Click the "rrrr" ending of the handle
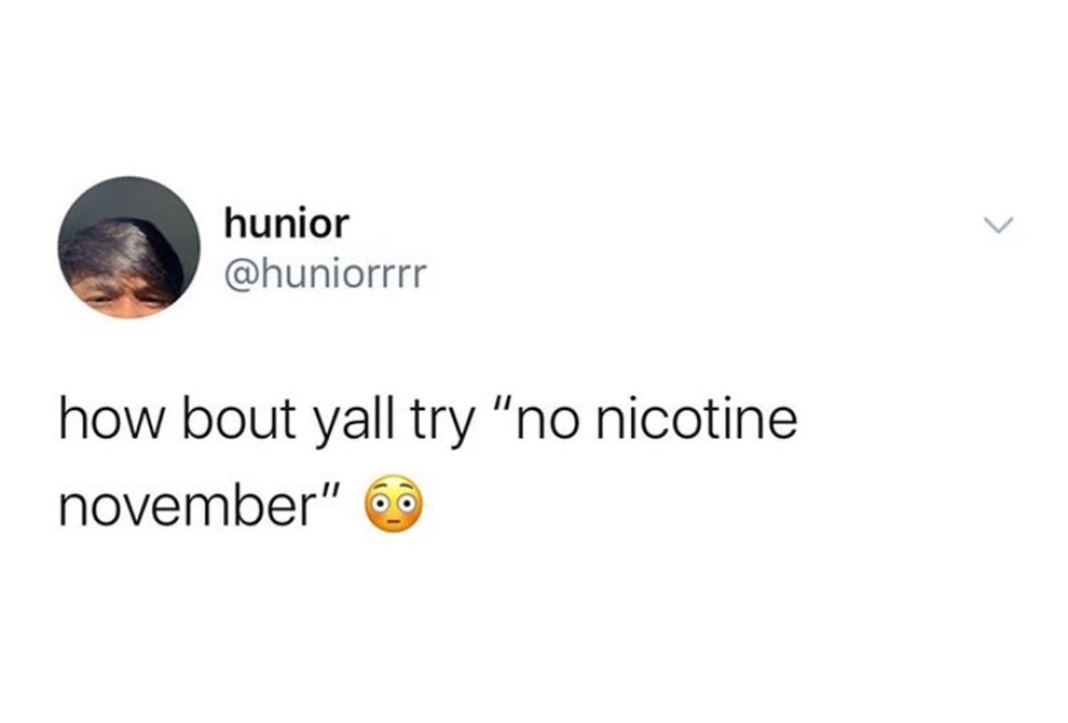This screenshot has width=1068, height=723. pos(398,280)
